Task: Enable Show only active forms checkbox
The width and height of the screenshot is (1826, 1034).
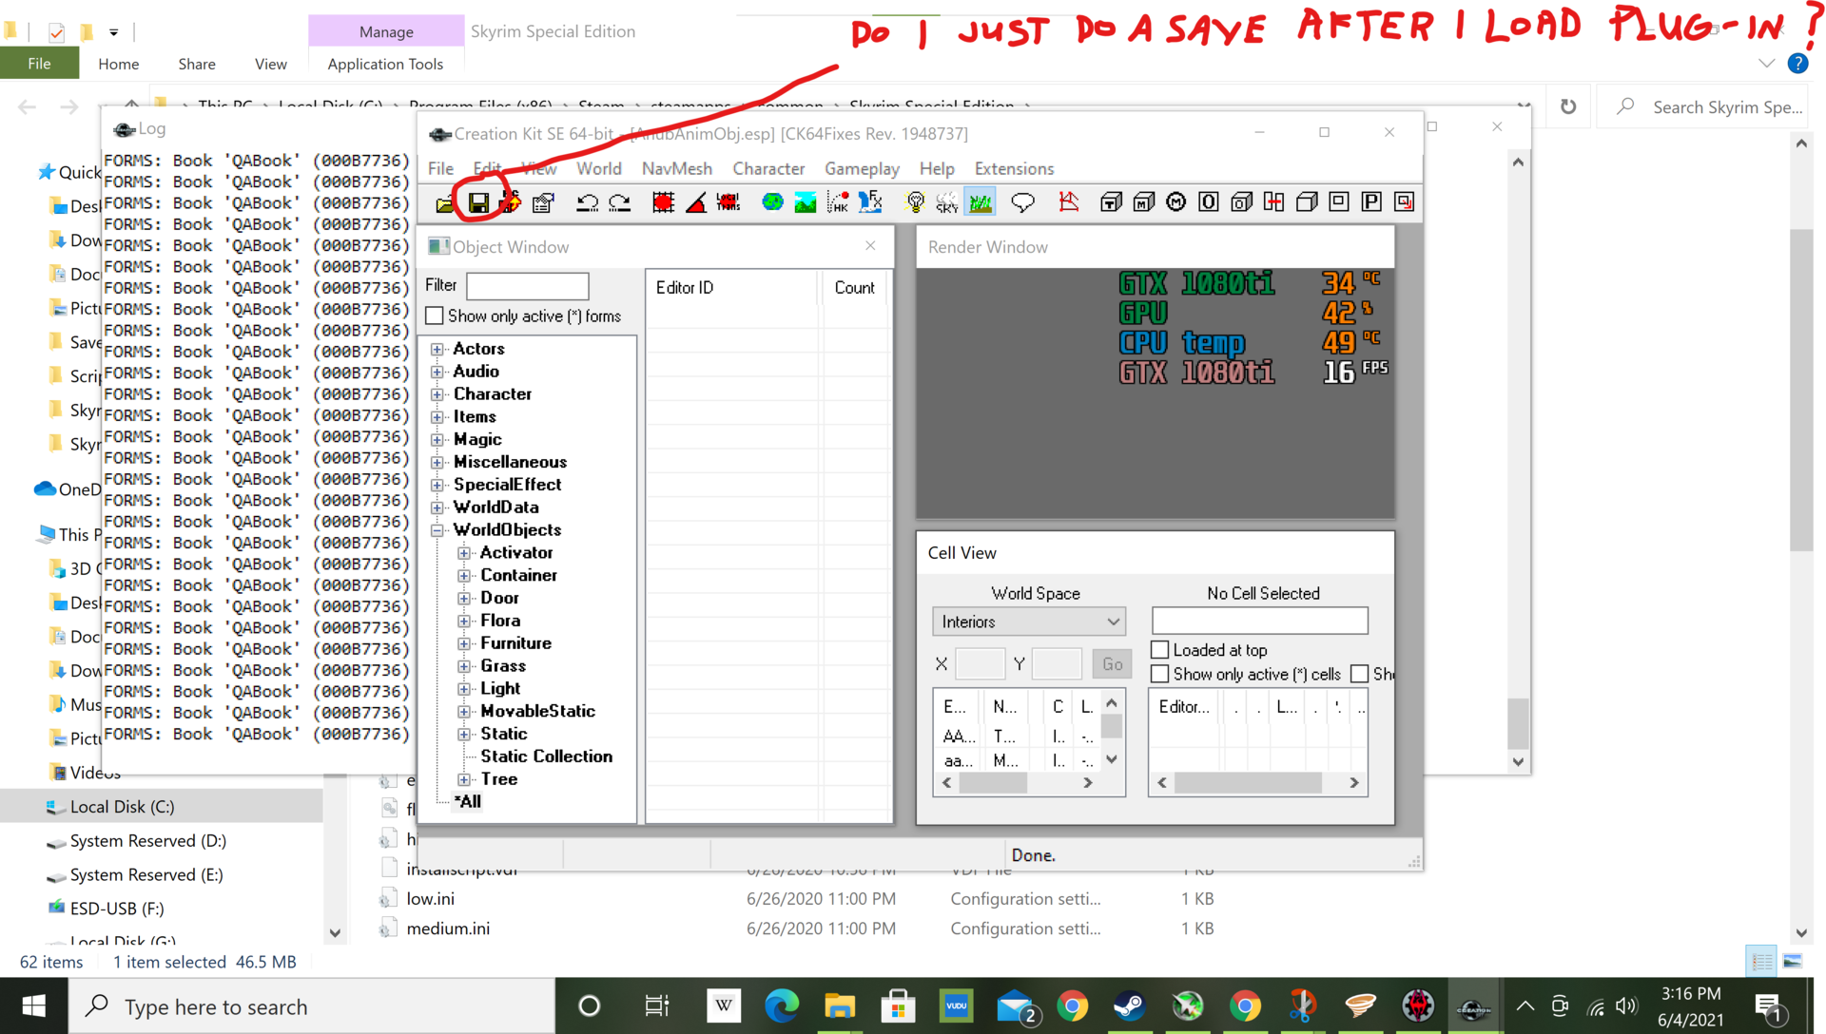Action: (x=435, y=316)
